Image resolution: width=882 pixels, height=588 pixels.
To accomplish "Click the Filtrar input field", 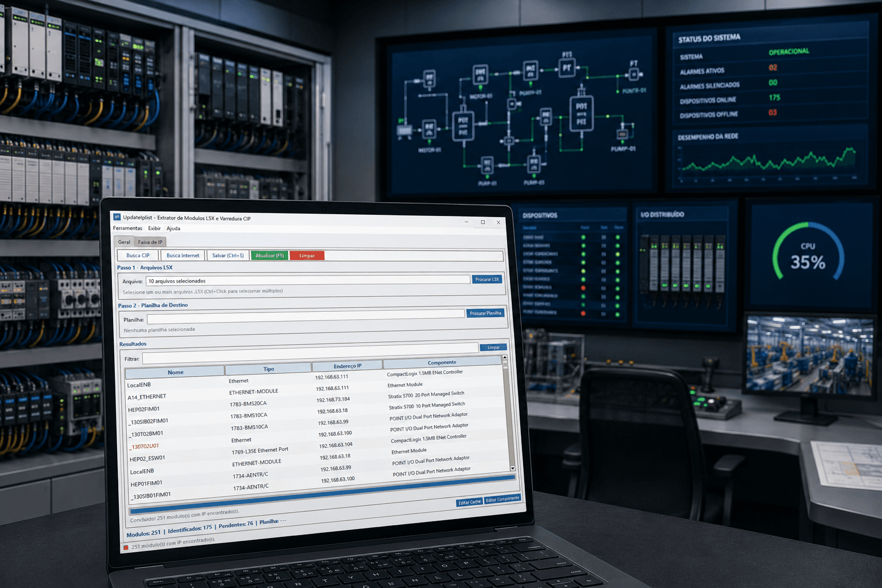I will [x=310, y=353].
